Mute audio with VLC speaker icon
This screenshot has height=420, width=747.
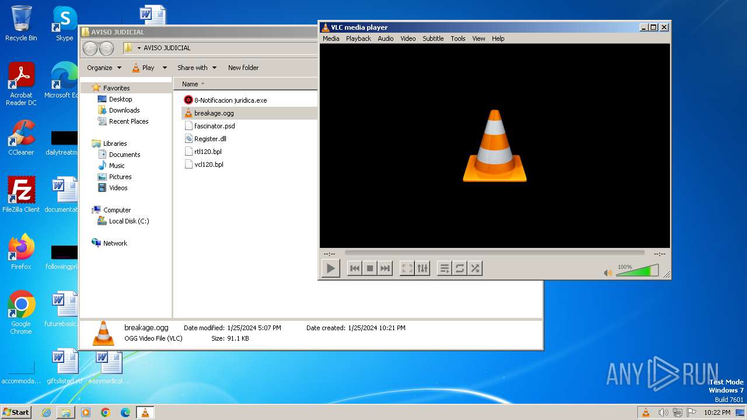coord(608,272)
